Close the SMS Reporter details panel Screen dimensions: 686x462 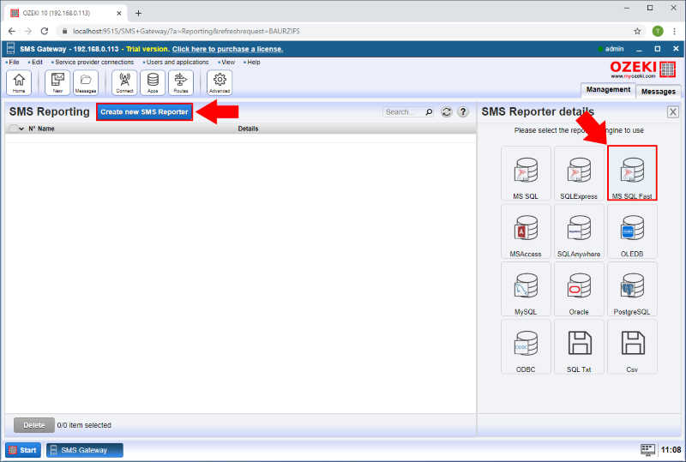(x=673, y=112)
